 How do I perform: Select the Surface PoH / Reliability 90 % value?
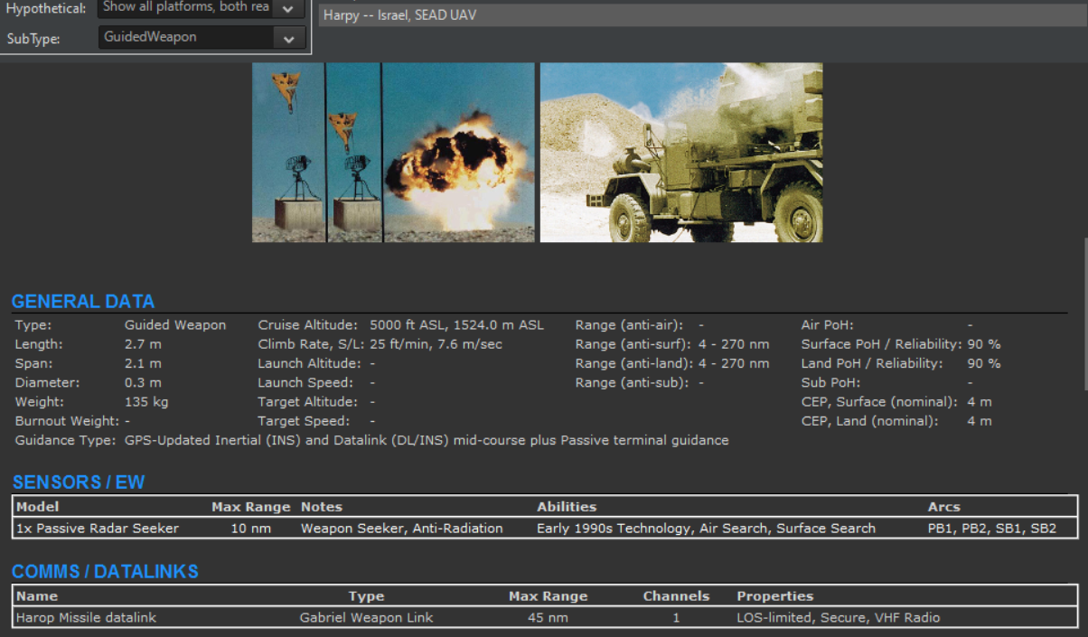pyautogui.click(x=984, y=344)
